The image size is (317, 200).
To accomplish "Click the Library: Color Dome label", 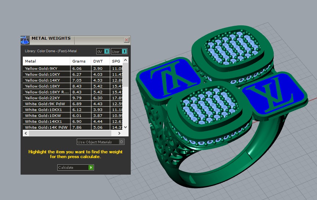I will (x=51, y=51).
